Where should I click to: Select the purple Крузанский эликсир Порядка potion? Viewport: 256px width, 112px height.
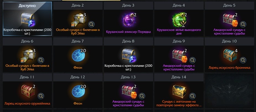click(x=128, y=20)
